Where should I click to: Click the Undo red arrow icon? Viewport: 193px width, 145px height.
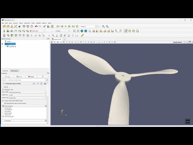36,27
